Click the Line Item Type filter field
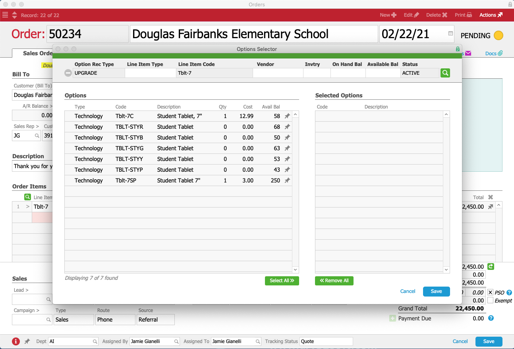 [151, 73]
